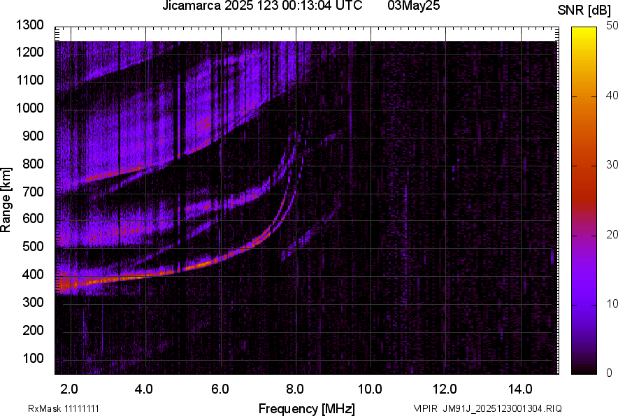Click the range tick label 1100
Image resolution: width=618 pixels, height=416 pixels.
[29, 80]
